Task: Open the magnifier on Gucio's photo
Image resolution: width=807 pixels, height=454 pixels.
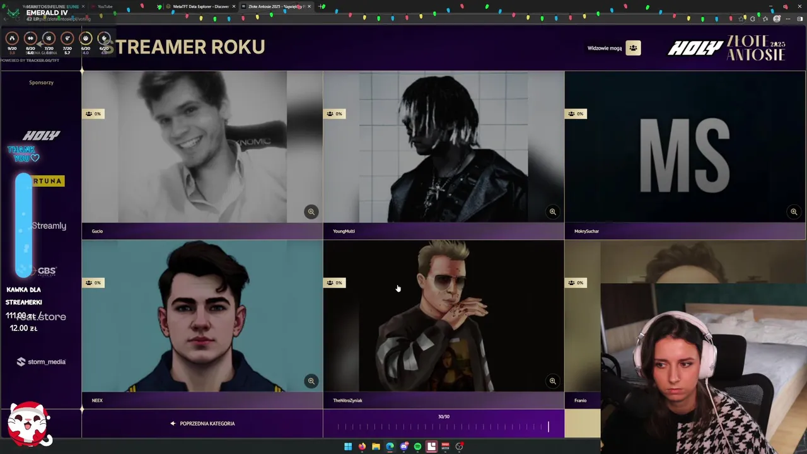Action: (x=311, y=212)
